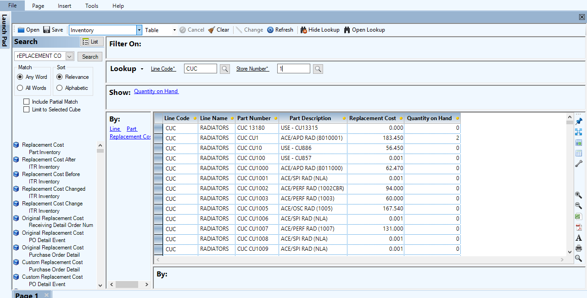Image resolution: width=587 pixels, height=298 pixels.
Task: Choose Alphabetic sort option
Action: [60, 88]
